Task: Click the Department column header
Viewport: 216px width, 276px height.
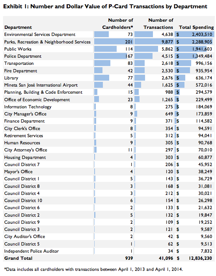Action: pos(18,27)
